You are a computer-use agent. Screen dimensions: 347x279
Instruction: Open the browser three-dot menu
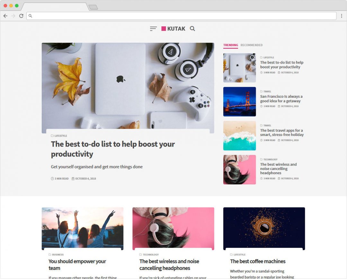point(342,16)
